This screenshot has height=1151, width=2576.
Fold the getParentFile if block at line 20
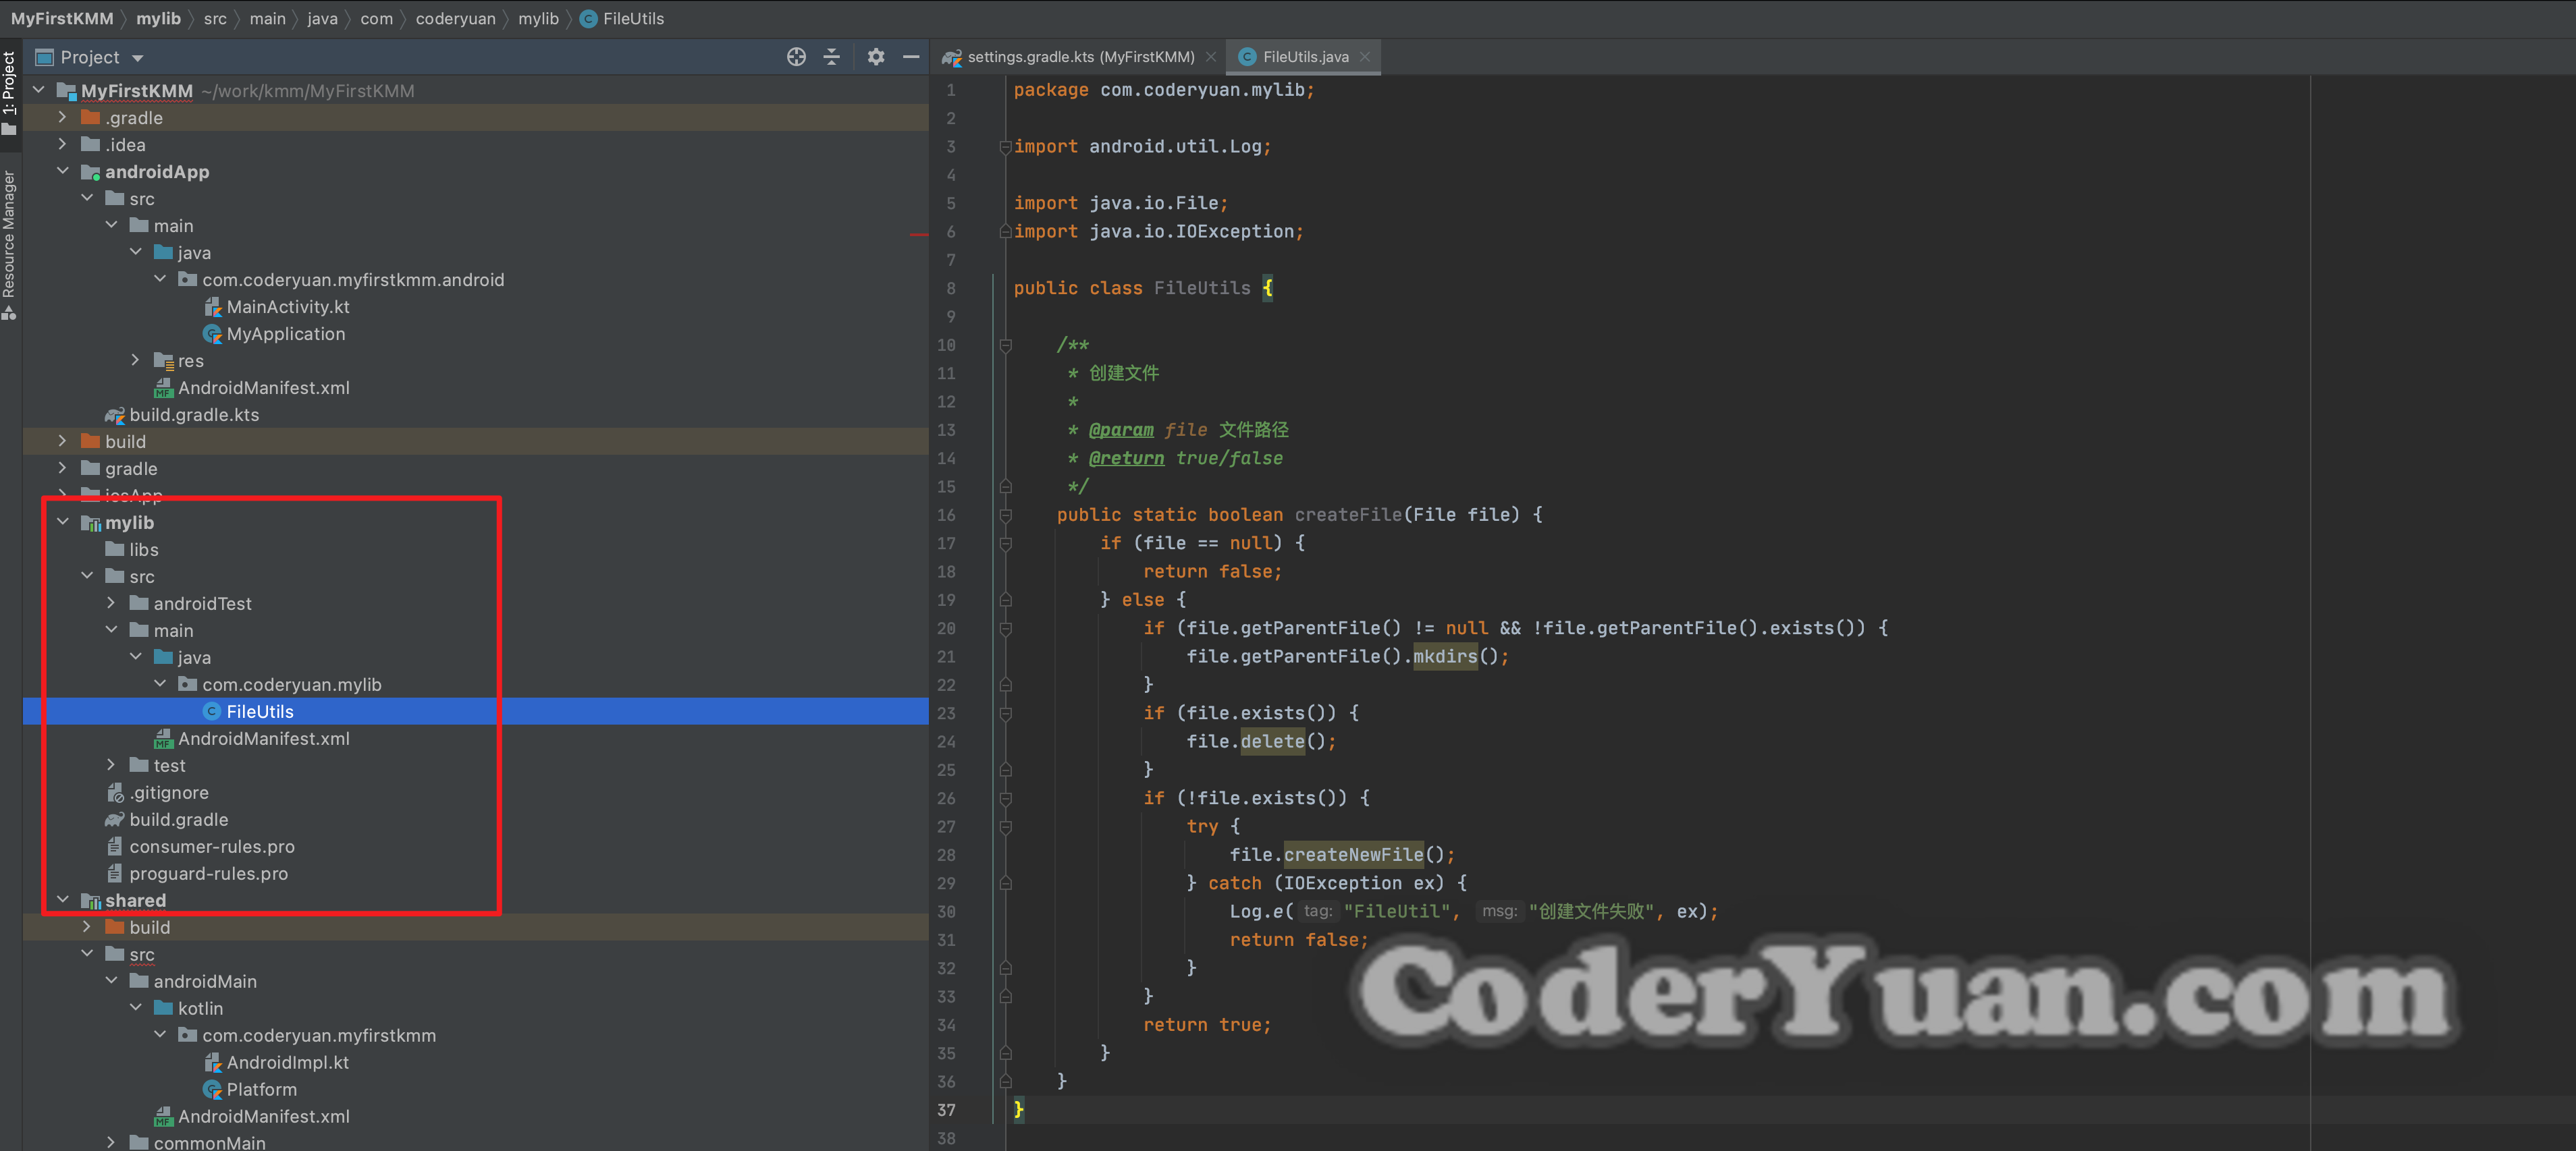click(x=1006, y=628)
